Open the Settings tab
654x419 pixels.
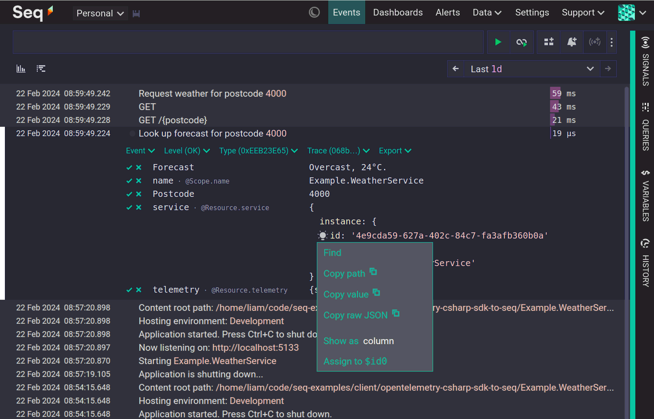coord(532,12)
